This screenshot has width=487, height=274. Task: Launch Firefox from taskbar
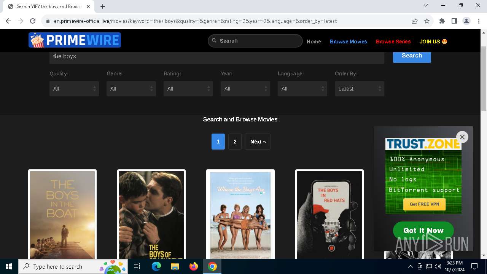point(194,266)
